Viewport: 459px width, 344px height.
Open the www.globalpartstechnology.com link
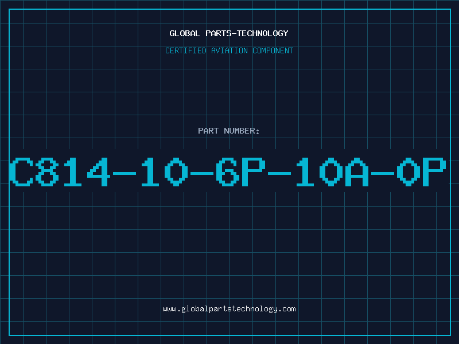[229, 309]
